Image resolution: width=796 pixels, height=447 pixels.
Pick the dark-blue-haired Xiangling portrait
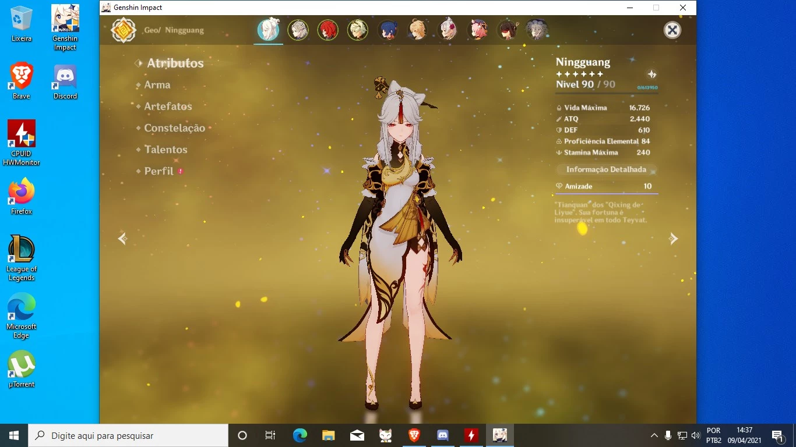pos(388,30)
